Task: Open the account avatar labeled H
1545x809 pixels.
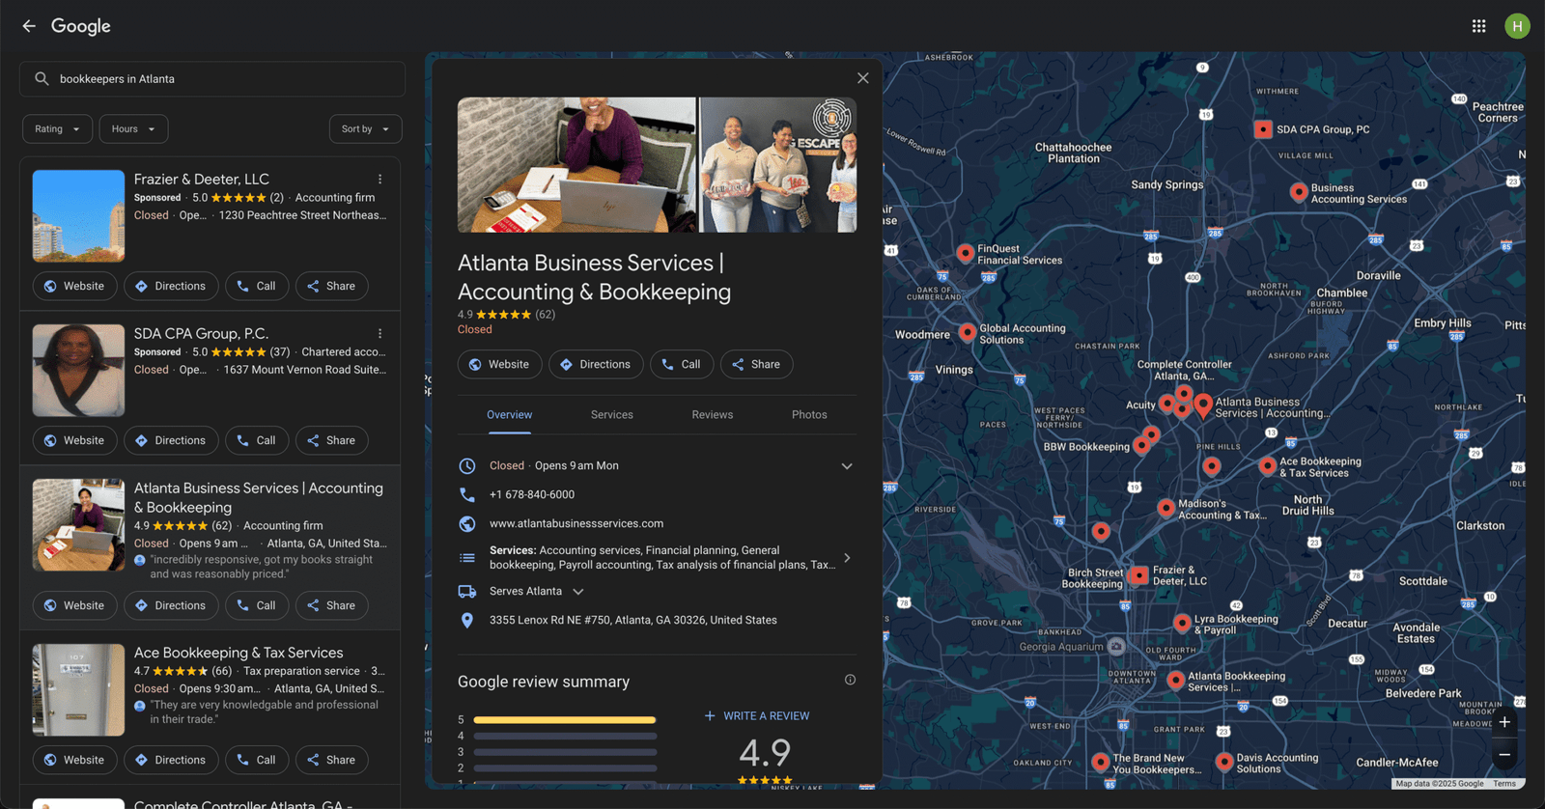Action: coord(1517,26)
